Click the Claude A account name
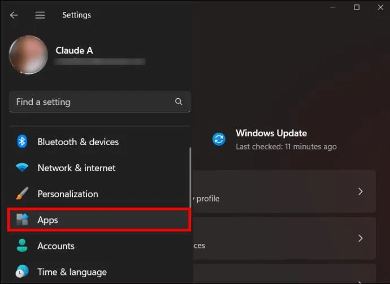Viewport: 390px width, 284px height. 74,50
